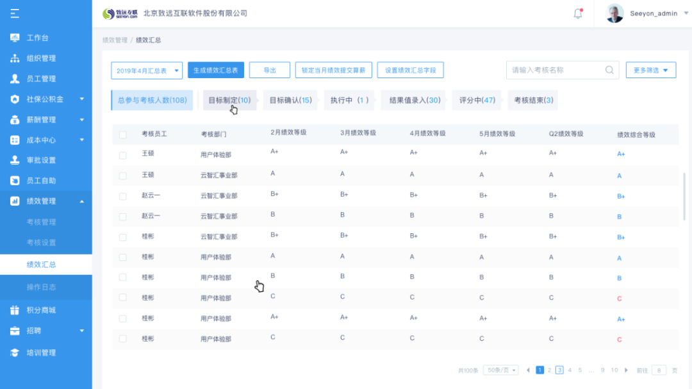
Task: Go to page 2
Action: tap(550, 370)
